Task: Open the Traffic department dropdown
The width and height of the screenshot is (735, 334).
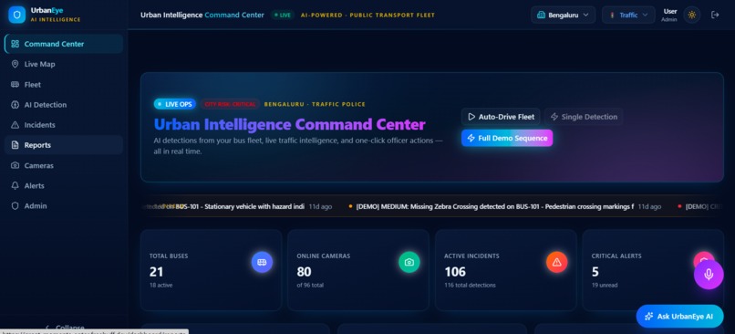Action: [628, 15]
